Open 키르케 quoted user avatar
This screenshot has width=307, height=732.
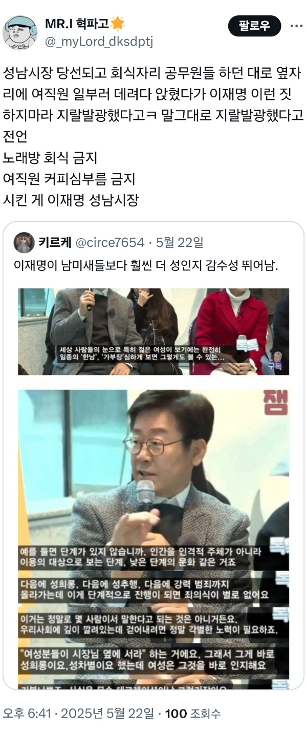24,242
